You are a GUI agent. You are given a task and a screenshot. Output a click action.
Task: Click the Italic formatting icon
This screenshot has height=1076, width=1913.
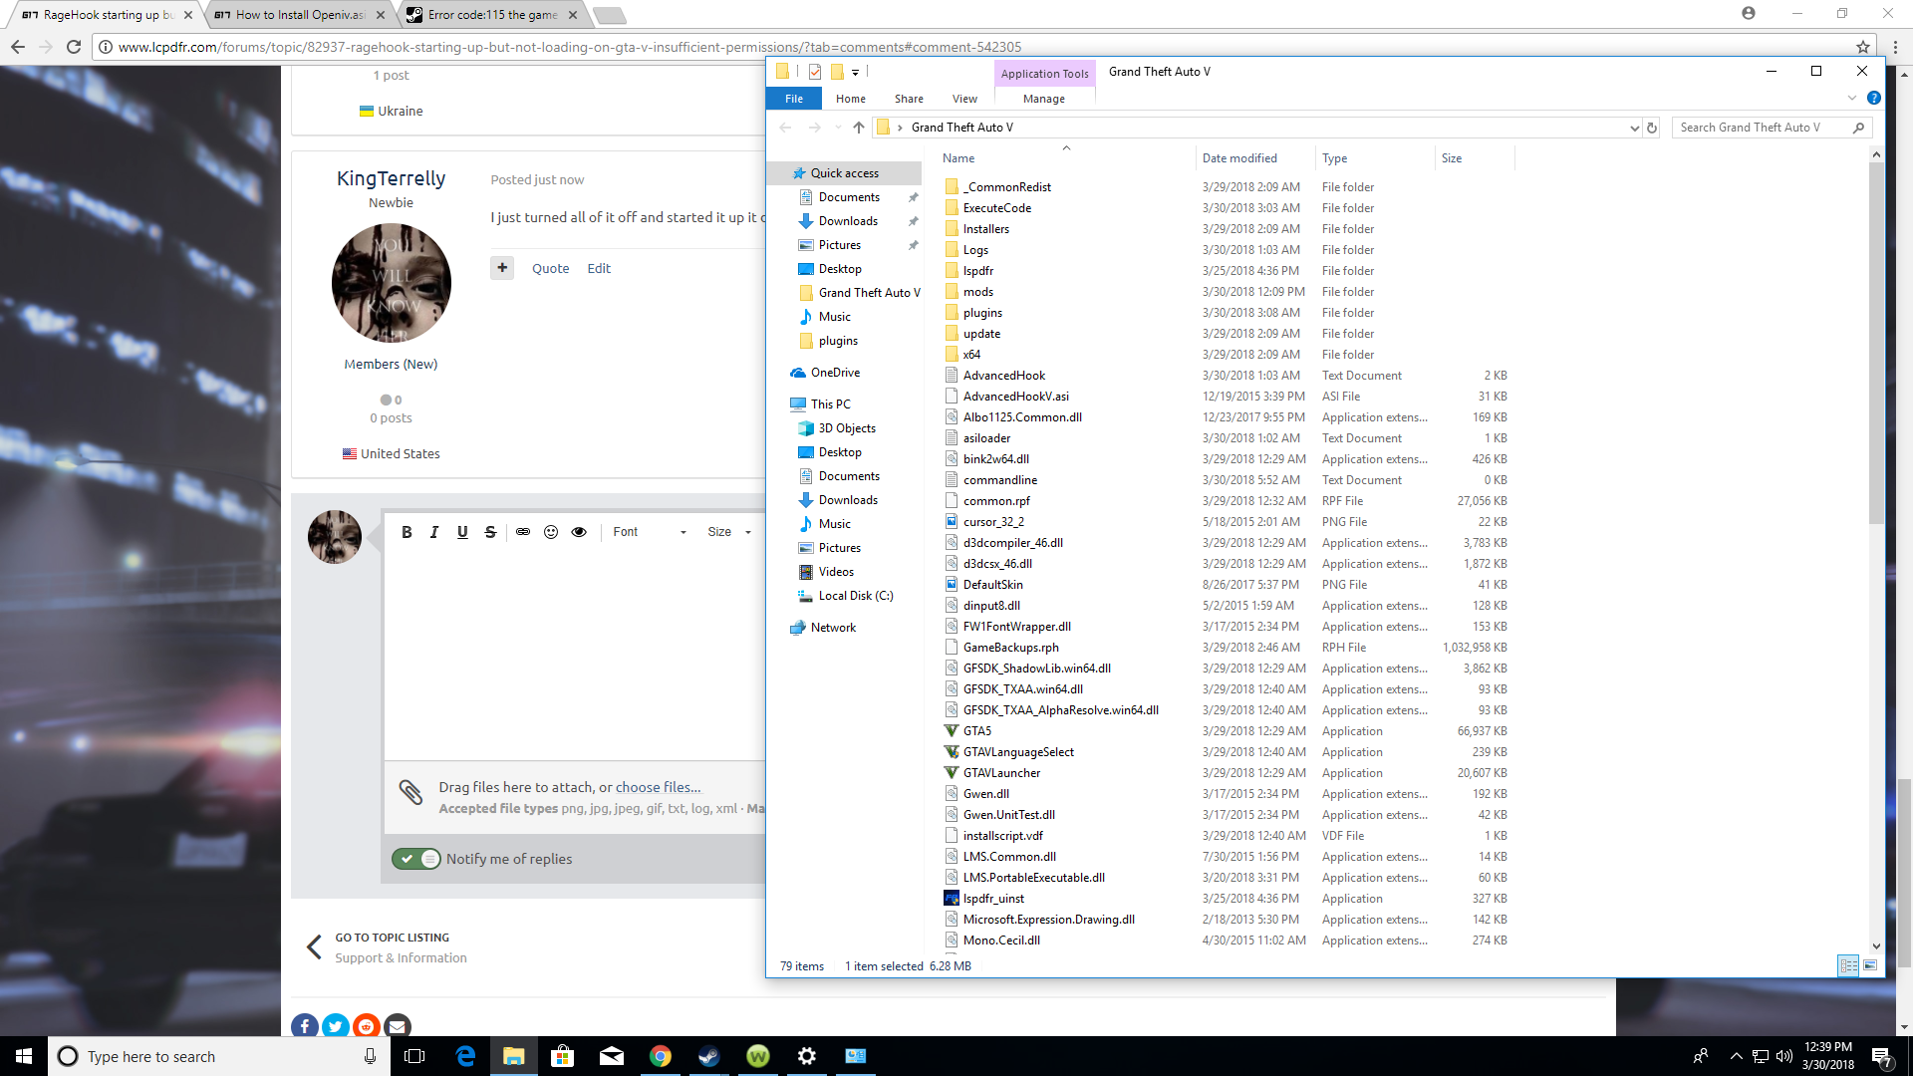[x=434, y=532]
